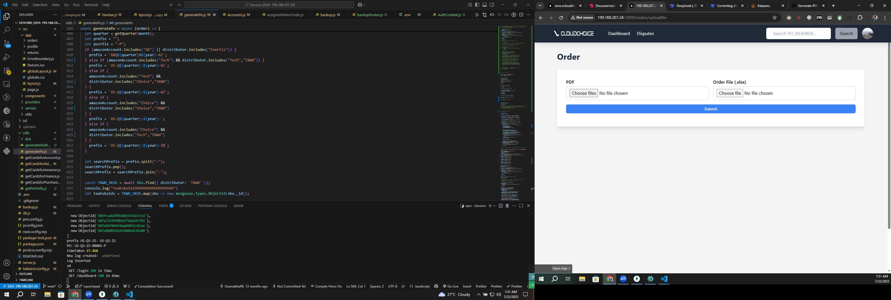Viewport: 891px width, 300px height.
Task: Open server.js in the Explorer
Action: click(x=30, y=263)
